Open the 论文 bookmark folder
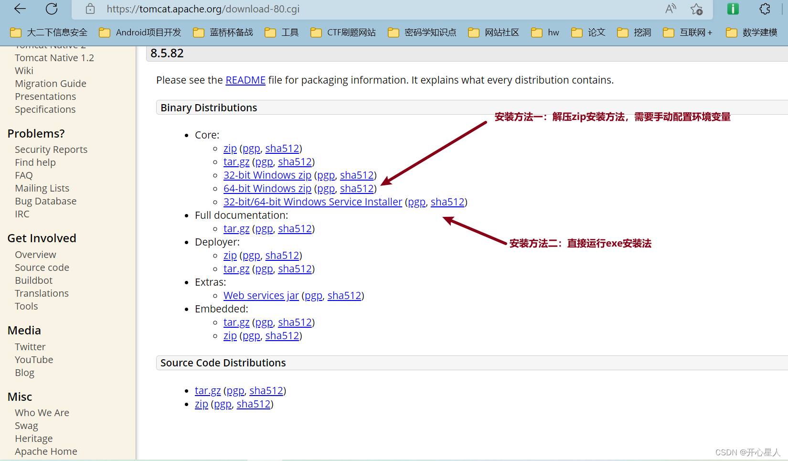Image resolution: width=788 pixels, height=461 pixels. pyautogui.click(x=588, y=32)
